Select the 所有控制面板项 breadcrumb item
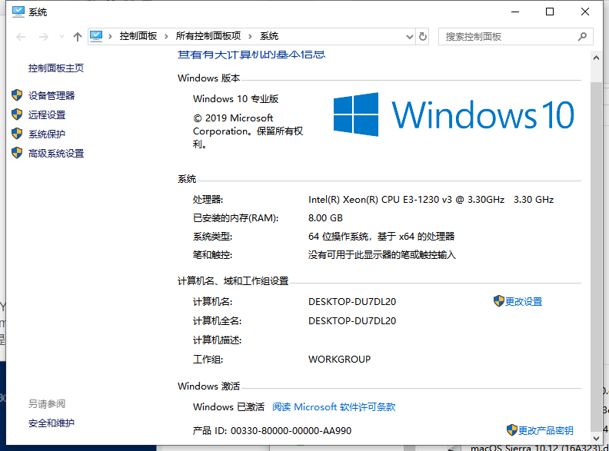The width and height of the screenshot is (609, 451). tap(208, 36)
